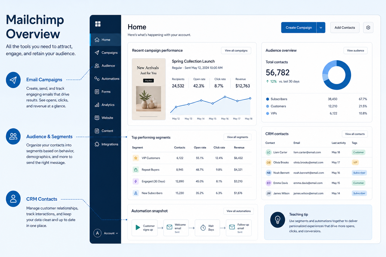The height and width of the screenshot is (257, 386).
Task: Click the LC avatar for Liam Carter
Action: point(269,152)
